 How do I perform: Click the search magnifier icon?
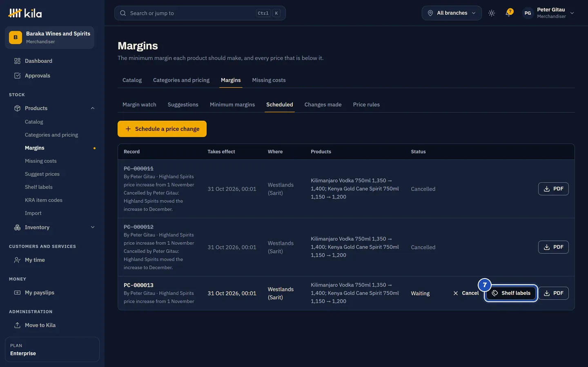[123, 13]
